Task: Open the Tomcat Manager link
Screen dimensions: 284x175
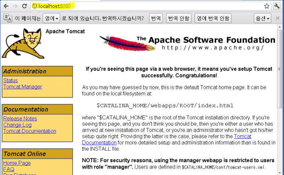Action: 22,87
